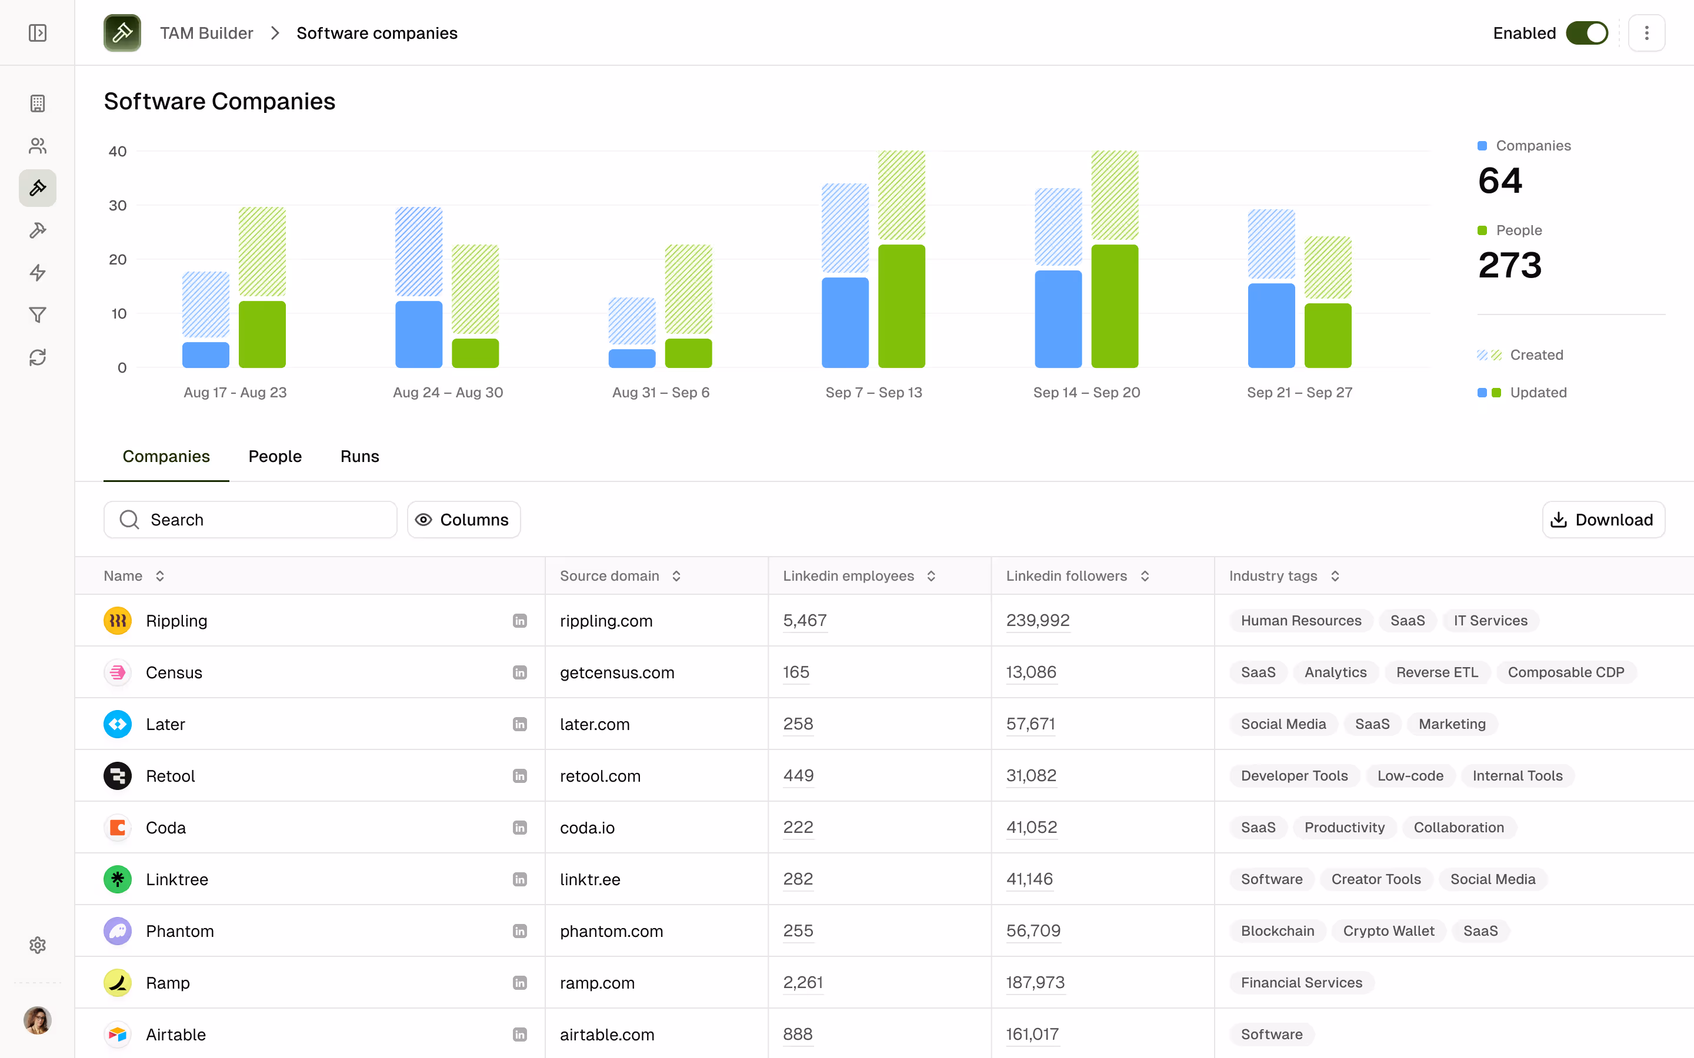Click the solid green Sep 14 – Sep 20 bar

pyautogui.click(x=1115, y=306)
